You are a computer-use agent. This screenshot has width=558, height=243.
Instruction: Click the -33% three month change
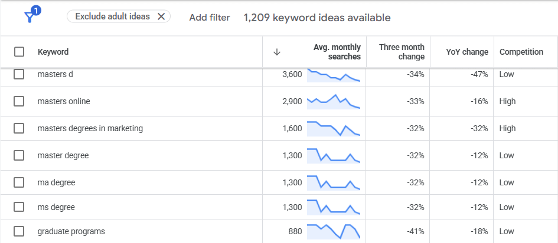coord(416,101)
